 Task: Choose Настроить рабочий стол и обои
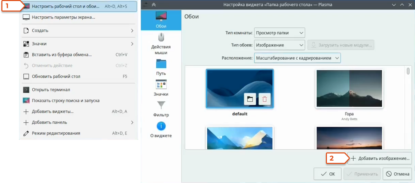[x=79, y=6]
